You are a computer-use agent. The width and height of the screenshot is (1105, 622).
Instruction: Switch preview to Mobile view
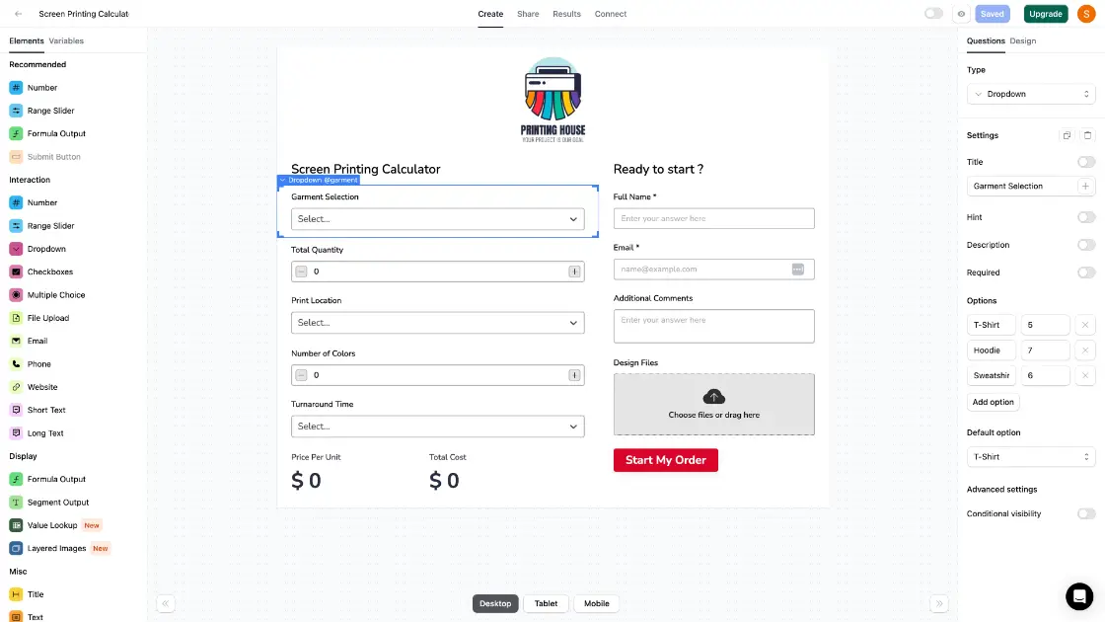(x=597, y=602)
